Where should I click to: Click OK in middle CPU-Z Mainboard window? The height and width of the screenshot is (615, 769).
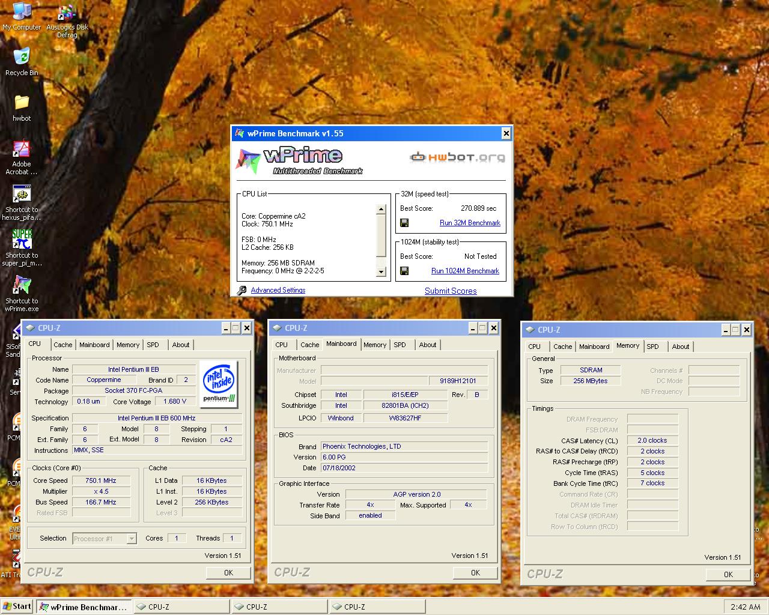[x=475, y=572]
